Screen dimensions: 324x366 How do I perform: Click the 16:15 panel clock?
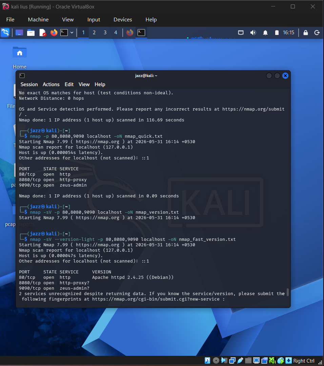coord(288,33)
